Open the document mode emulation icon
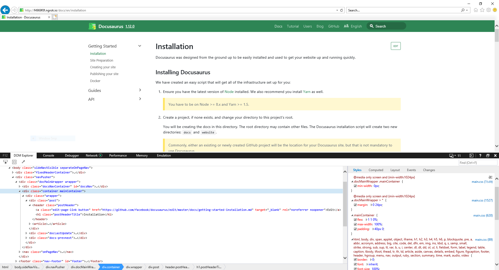This screenshot has width=499, height=270. [x=452, y=156]
